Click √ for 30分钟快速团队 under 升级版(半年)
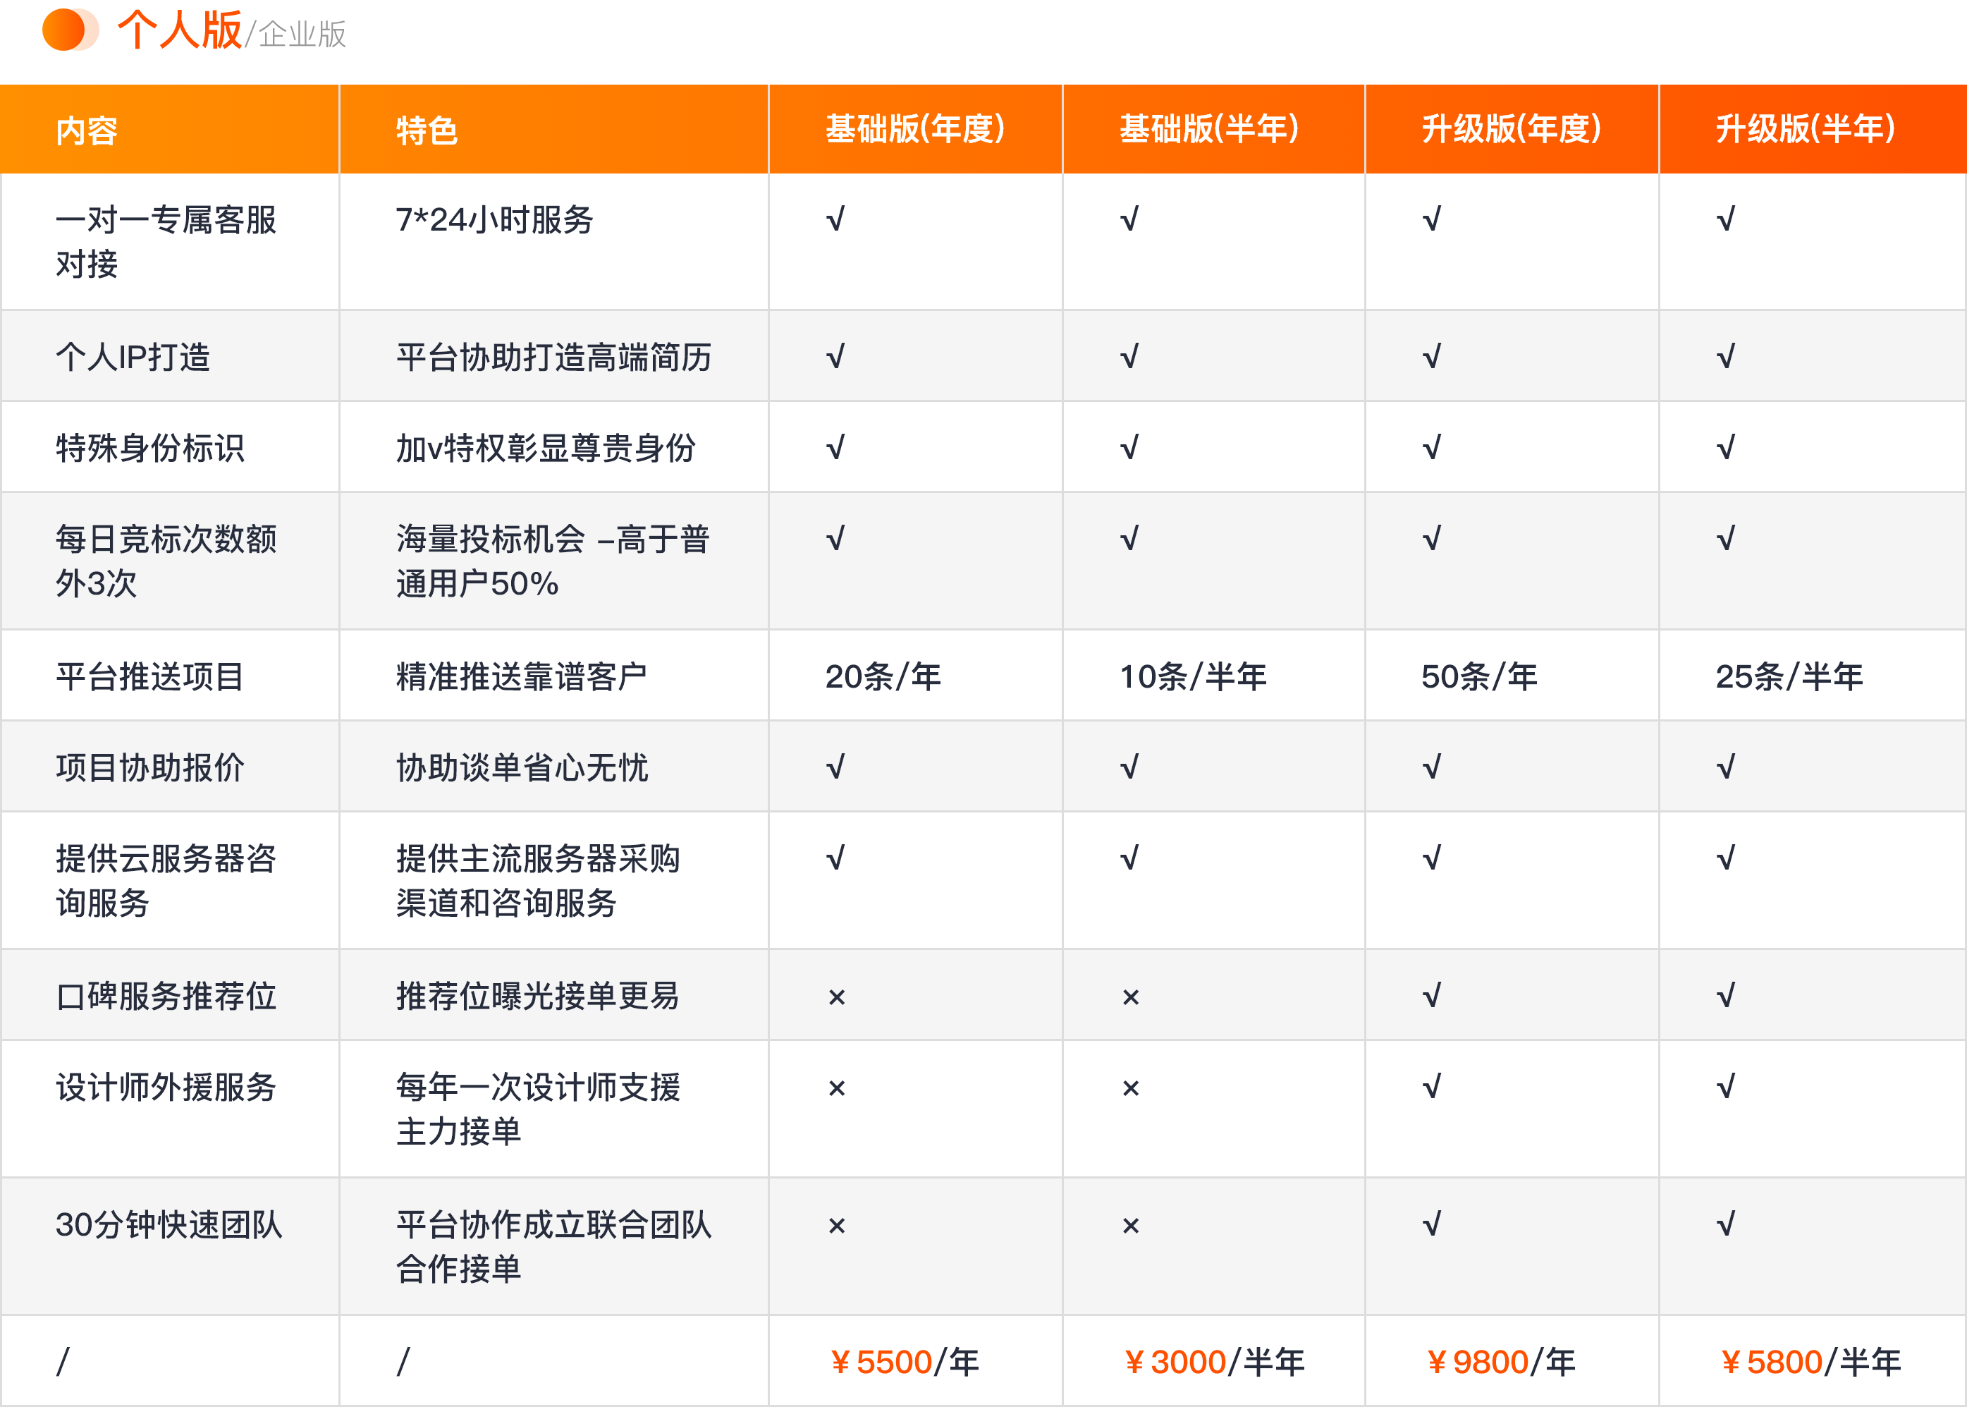Image resolution: width=1967 pixels, height=1407 pixels. (1725, 1224)
